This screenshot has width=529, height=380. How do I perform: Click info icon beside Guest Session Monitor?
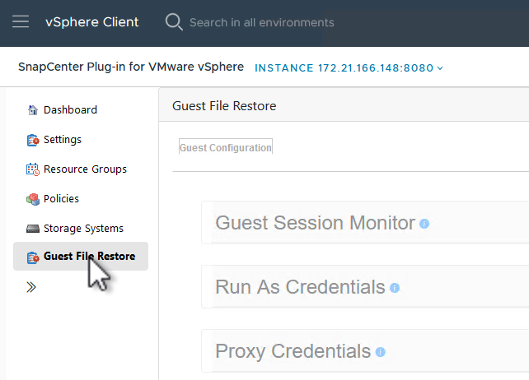point(424,224)
